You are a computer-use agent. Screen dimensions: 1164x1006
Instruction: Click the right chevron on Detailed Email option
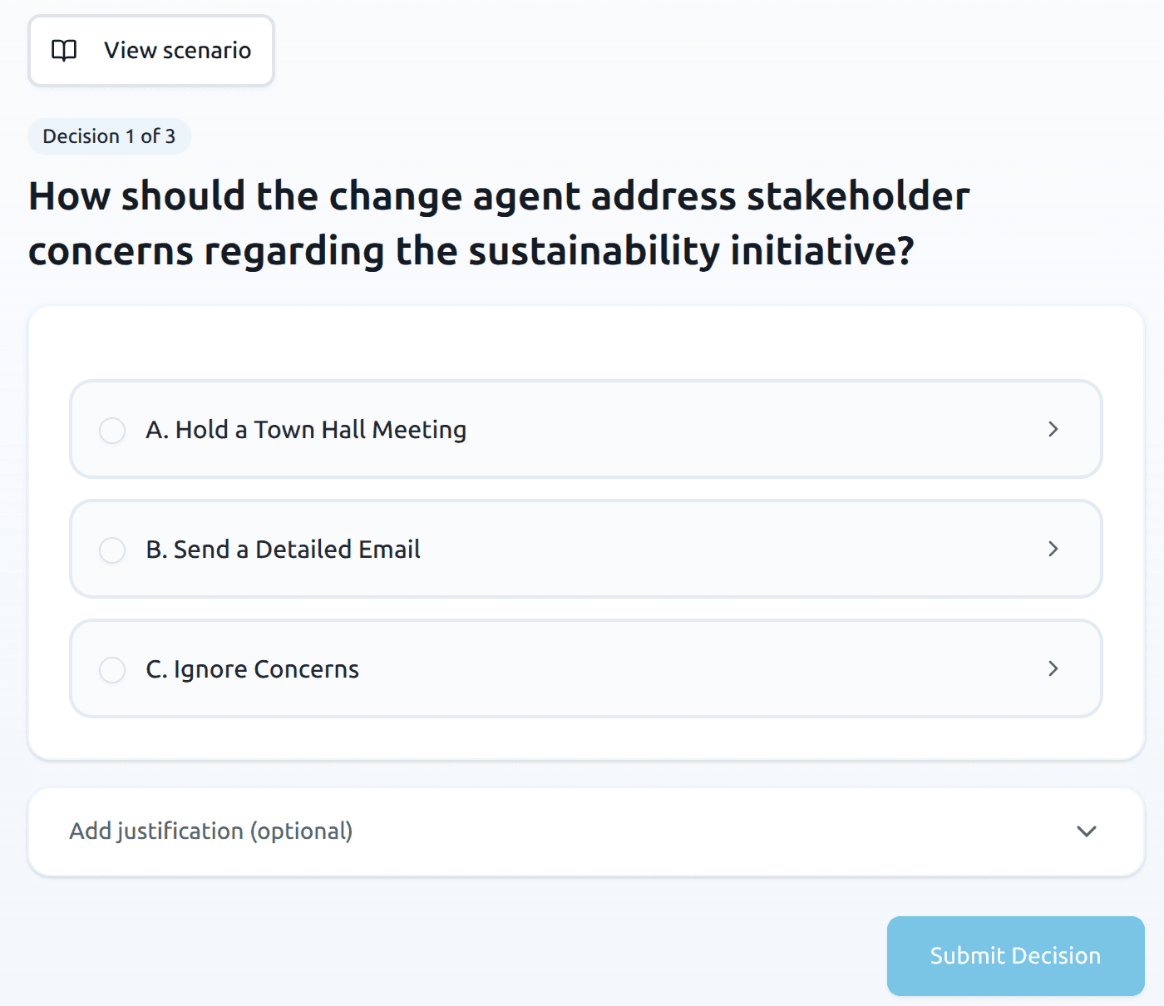tap(1053, 549)
